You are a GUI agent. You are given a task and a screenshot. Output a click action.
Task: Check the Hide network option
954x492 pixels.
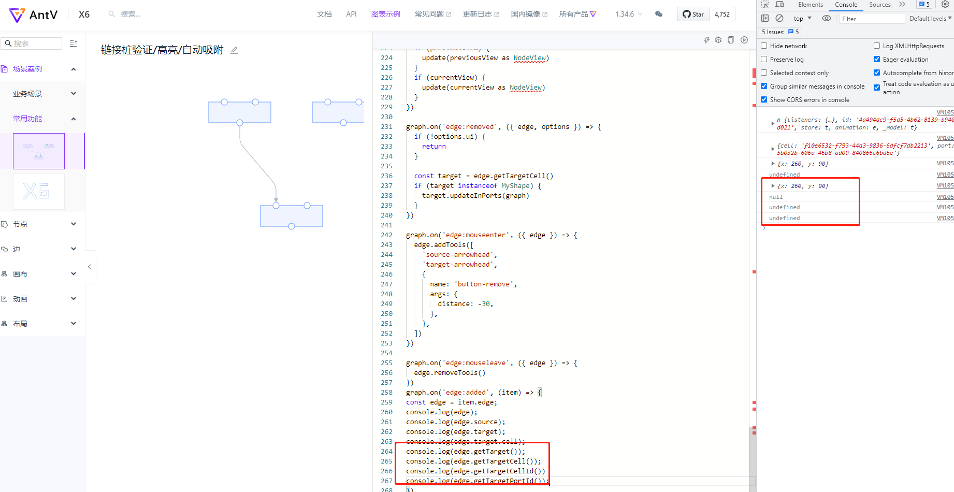click(x=764, y=46)
